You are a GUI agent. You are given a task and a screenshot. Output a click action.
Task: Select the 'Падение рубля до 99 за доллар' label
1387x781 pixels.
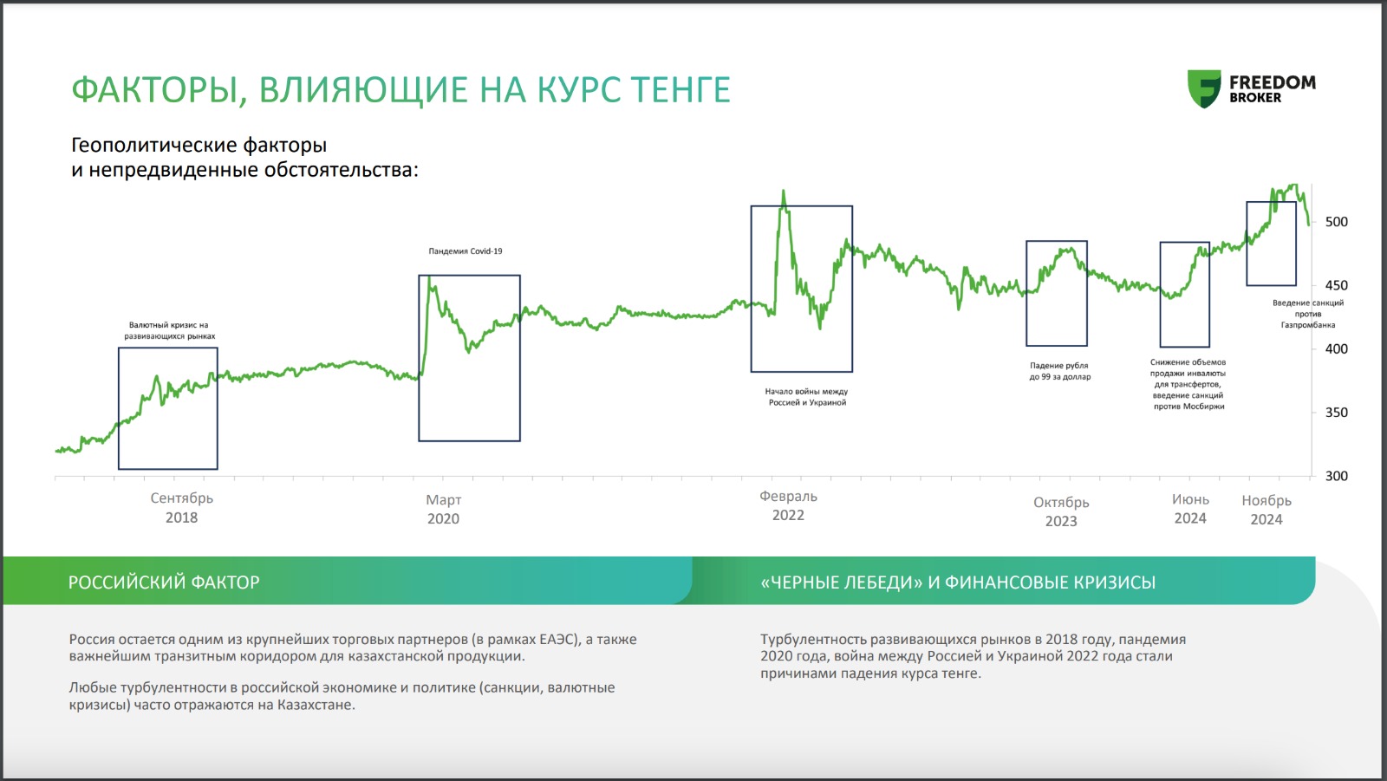pyautogui.click(x=1059, y=371)
